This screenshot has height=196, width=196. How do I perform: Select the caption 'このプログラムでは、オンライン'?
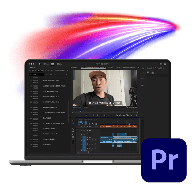tap(52, 102)
